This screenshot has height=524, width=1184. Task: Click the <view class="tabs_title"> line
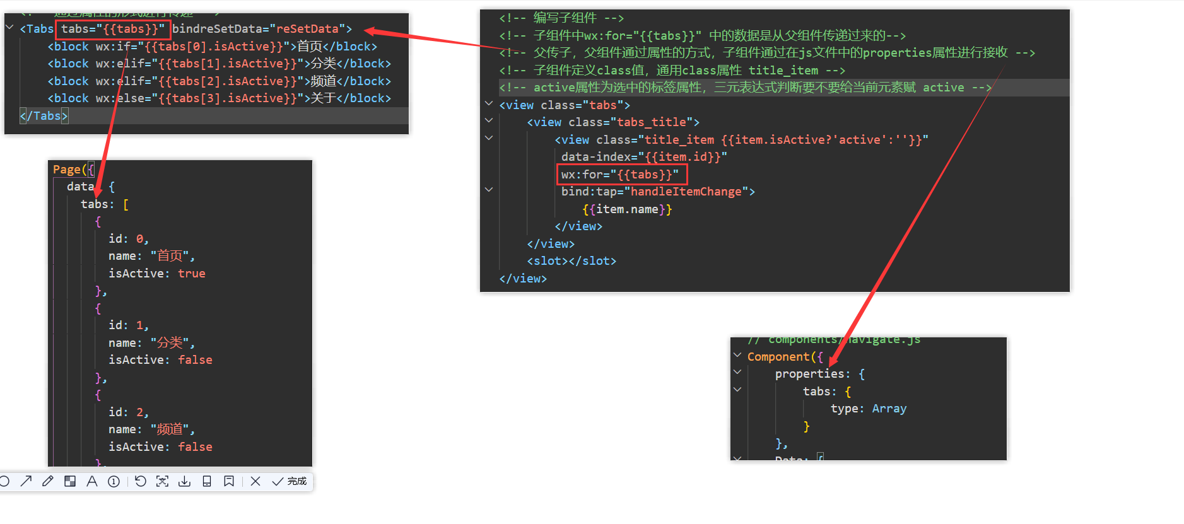click(x=613, y=122)
